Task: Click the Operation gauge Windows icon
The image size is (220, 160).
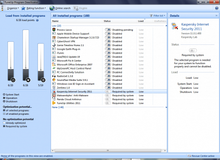Action: point(28,80)
